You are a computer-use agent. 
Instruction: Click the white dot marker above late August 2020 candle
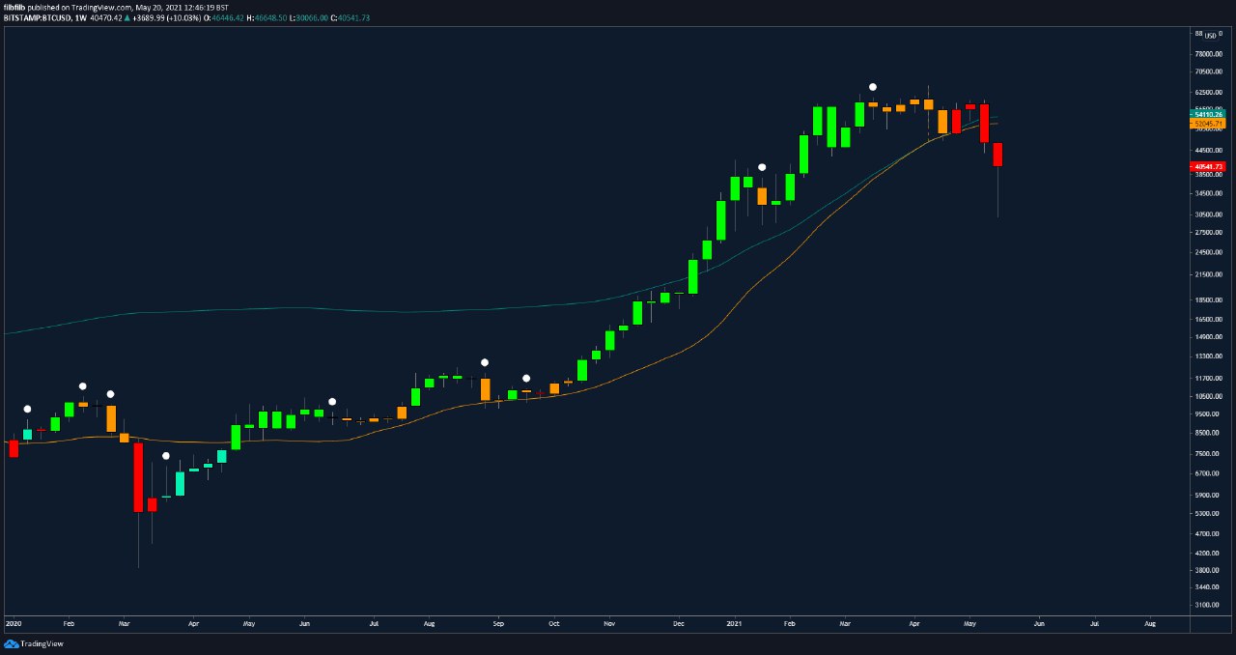pyautogui.click(x=485, y=362)
